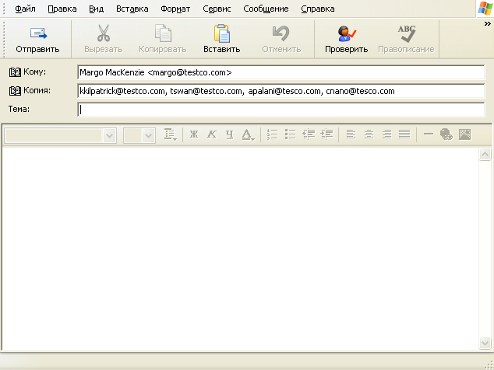The height and width of the screenshot is (370, 494).
Task: Toggle bold Ж formatting
Action: pos(194,134)
